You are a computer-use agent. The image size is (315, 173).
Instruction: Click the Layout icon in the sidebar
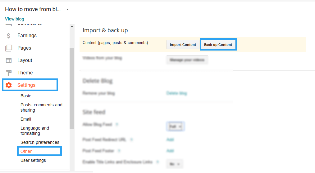[x=9, y=60]
